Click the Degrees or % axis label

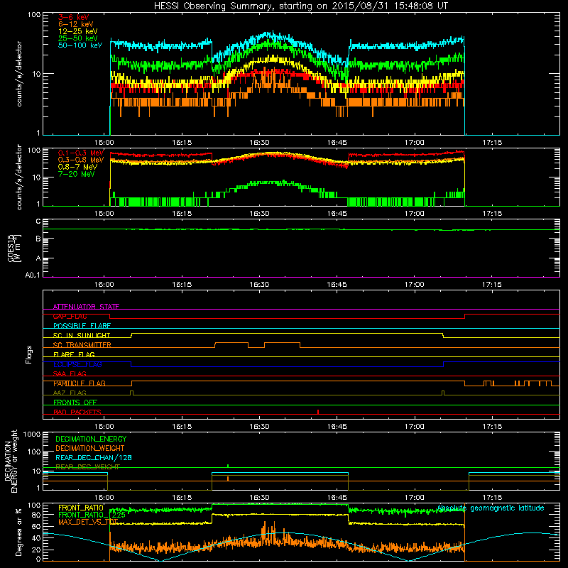click(x=18, y=532)
